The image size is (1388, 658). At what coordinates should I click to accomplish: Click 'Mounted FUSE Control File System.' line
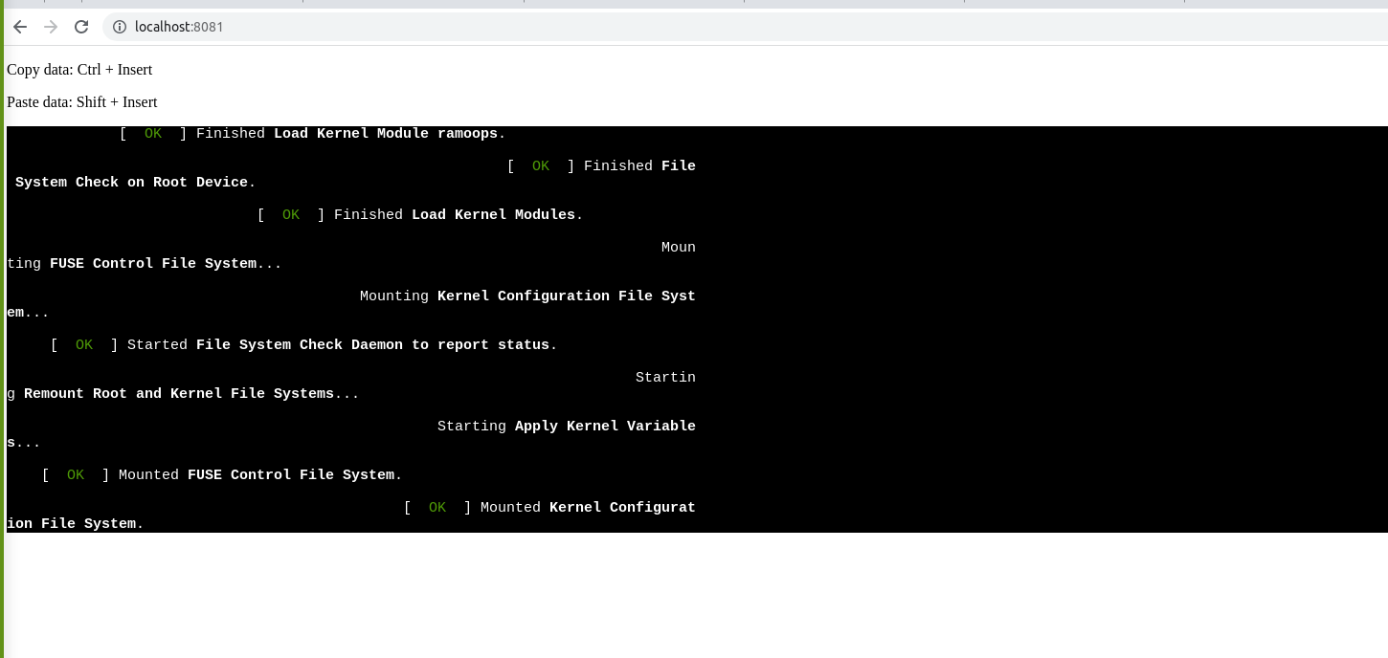pyautogui.click(x=222, y=475)
